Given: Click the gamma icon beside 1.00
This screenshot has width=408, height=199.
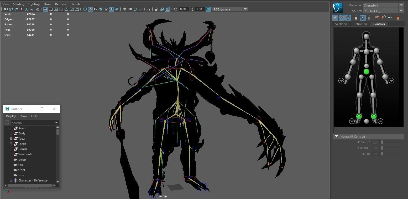Looking at the screenshot, I should 192,9.
